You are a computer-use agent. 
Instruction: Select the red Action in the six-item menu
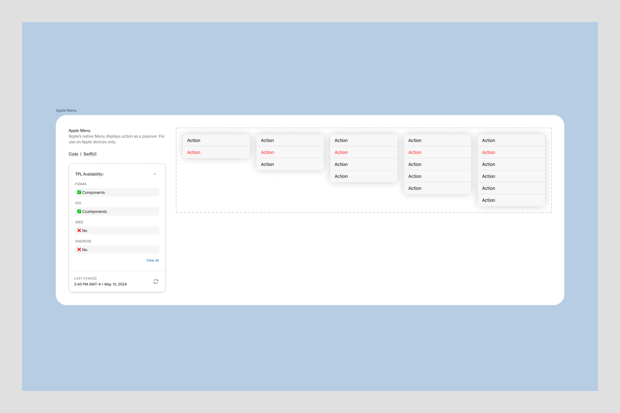pos(511,152)
